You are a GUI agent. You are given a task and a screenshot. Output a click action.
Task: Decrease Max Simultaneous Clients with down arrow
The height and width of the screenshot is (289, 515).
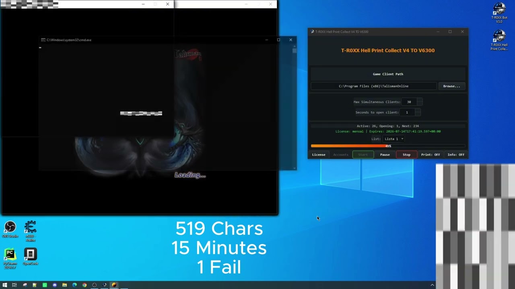click(420, 104)
